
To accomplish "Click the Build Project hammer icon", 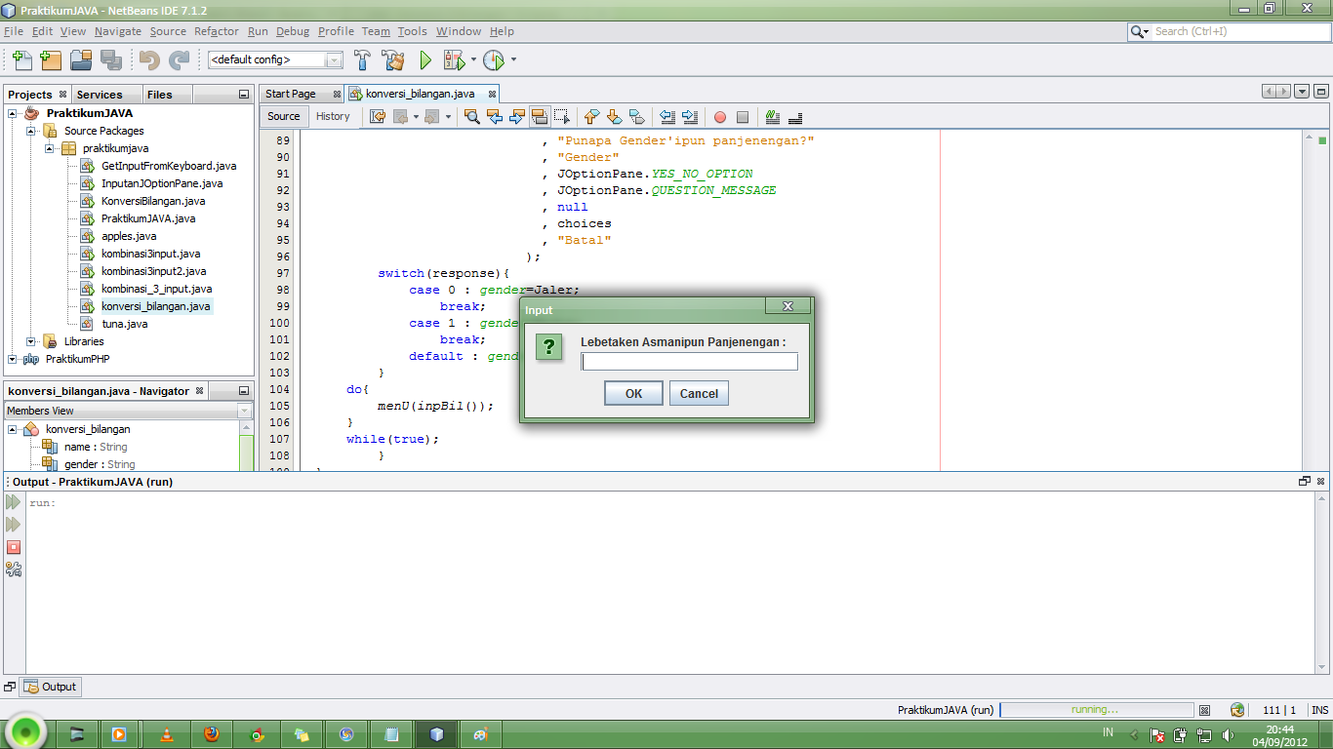I will point(363,59).
